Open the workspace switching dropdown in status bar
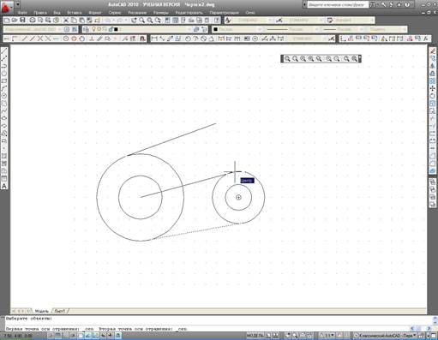This screenshot has height=340, width=438. point(385,335)
